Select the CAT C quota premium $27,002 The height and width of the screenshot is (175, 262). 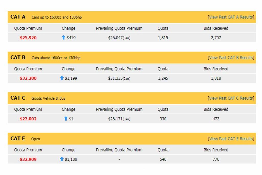coord(28,119)
